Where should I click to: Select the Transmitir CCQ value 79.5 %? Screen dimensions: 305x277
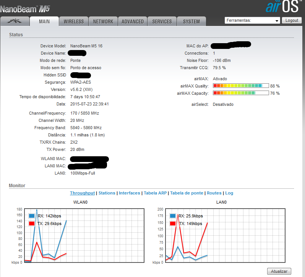(219, 68)
